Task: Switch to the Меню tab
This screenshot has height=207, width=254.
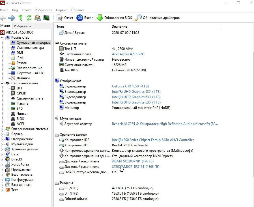Action: (x=5, y=26)
